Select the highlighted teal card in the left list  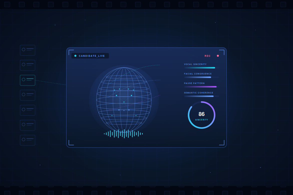(x=28, y=80)
